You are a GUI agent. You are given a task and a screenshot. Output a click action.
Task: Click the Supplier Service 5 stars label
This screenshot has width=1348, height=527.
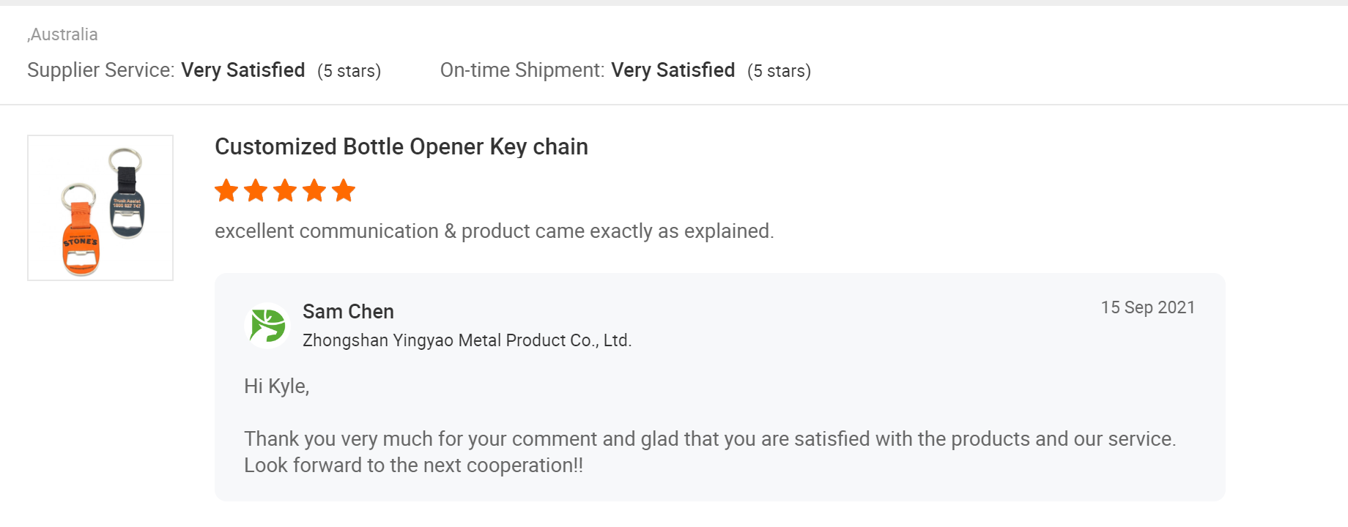pos(349,71)
